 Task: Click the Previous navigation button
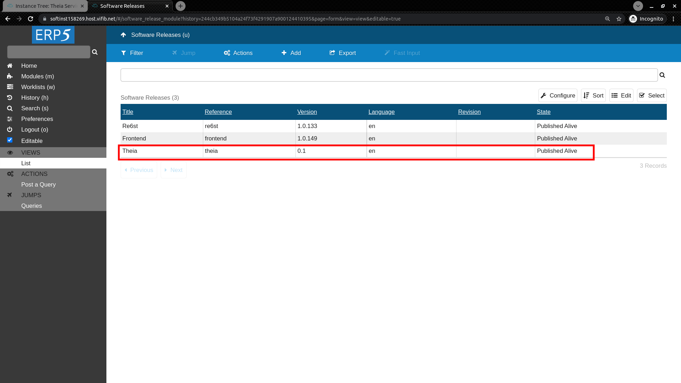click(x=138, y=169)
